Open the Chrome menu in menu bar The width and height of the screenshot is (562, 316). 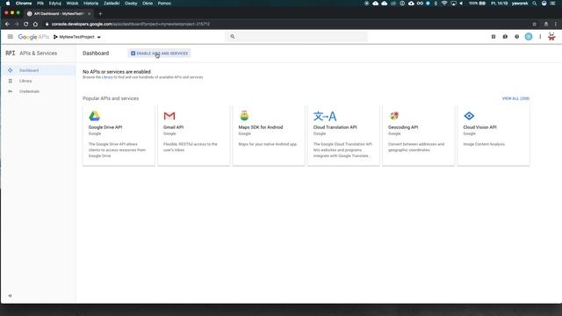24,4
